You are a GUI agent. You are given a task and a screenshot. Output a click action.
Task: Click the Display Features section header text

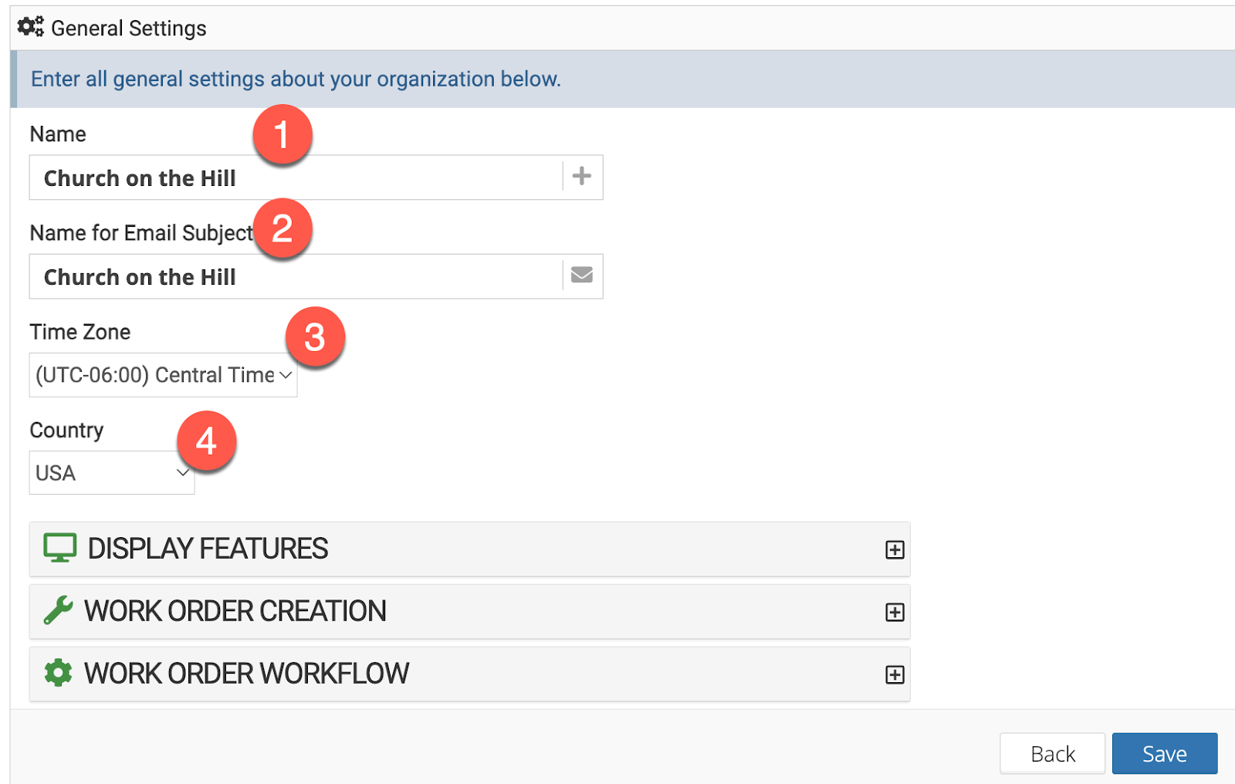coord(208,549)
